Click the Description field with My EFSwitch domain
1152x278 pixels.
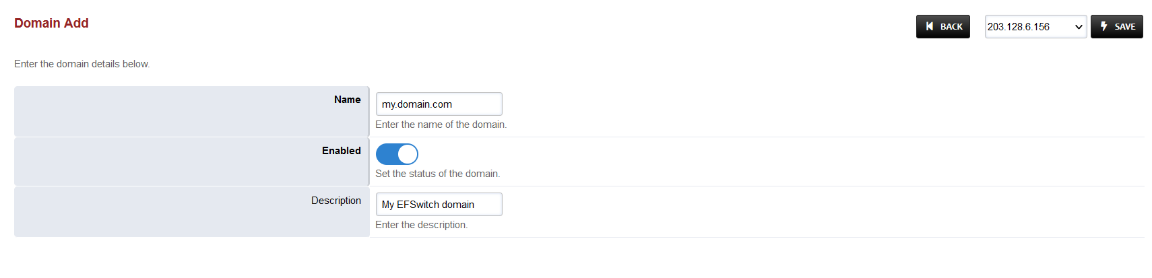[439, 205]
